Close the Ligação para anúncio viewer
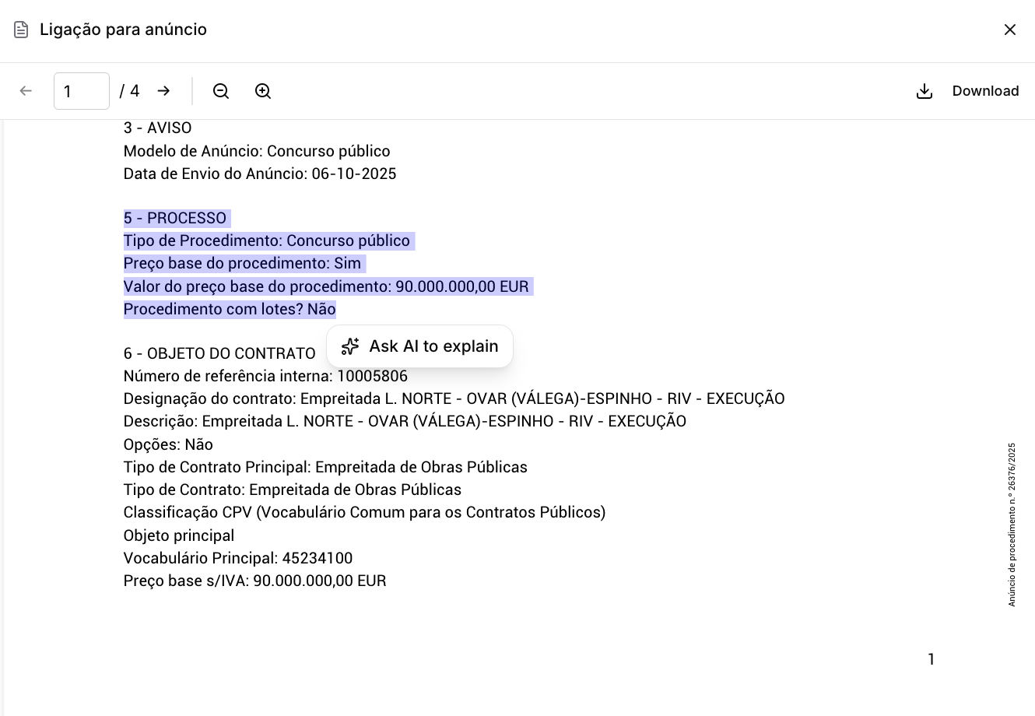1035x716 pixels. tap(1010, 30)
